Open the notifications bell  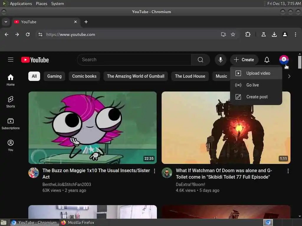coord(267,60)
